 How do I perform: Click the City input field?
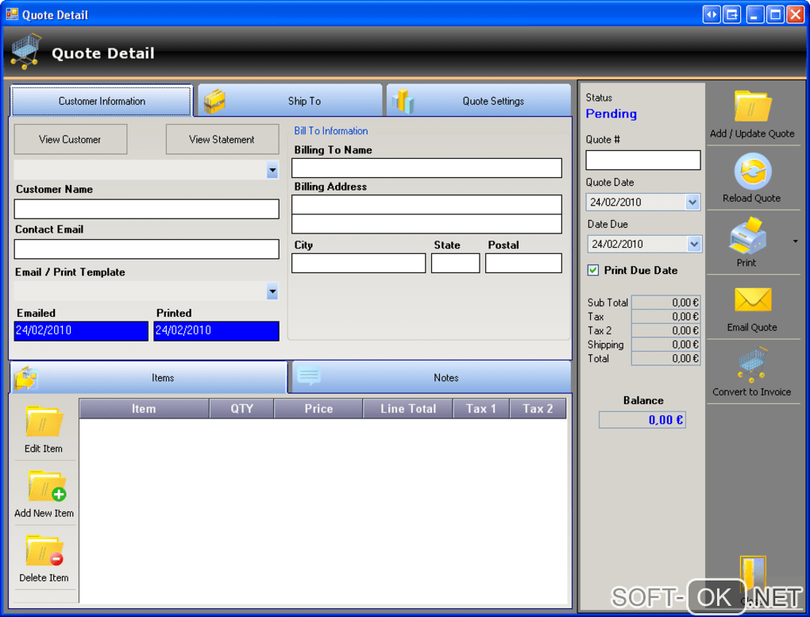pyautogui.click(x=358, y=263)
